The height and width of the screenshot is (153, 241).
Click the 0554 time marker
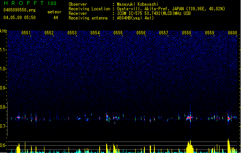point(95,33)
